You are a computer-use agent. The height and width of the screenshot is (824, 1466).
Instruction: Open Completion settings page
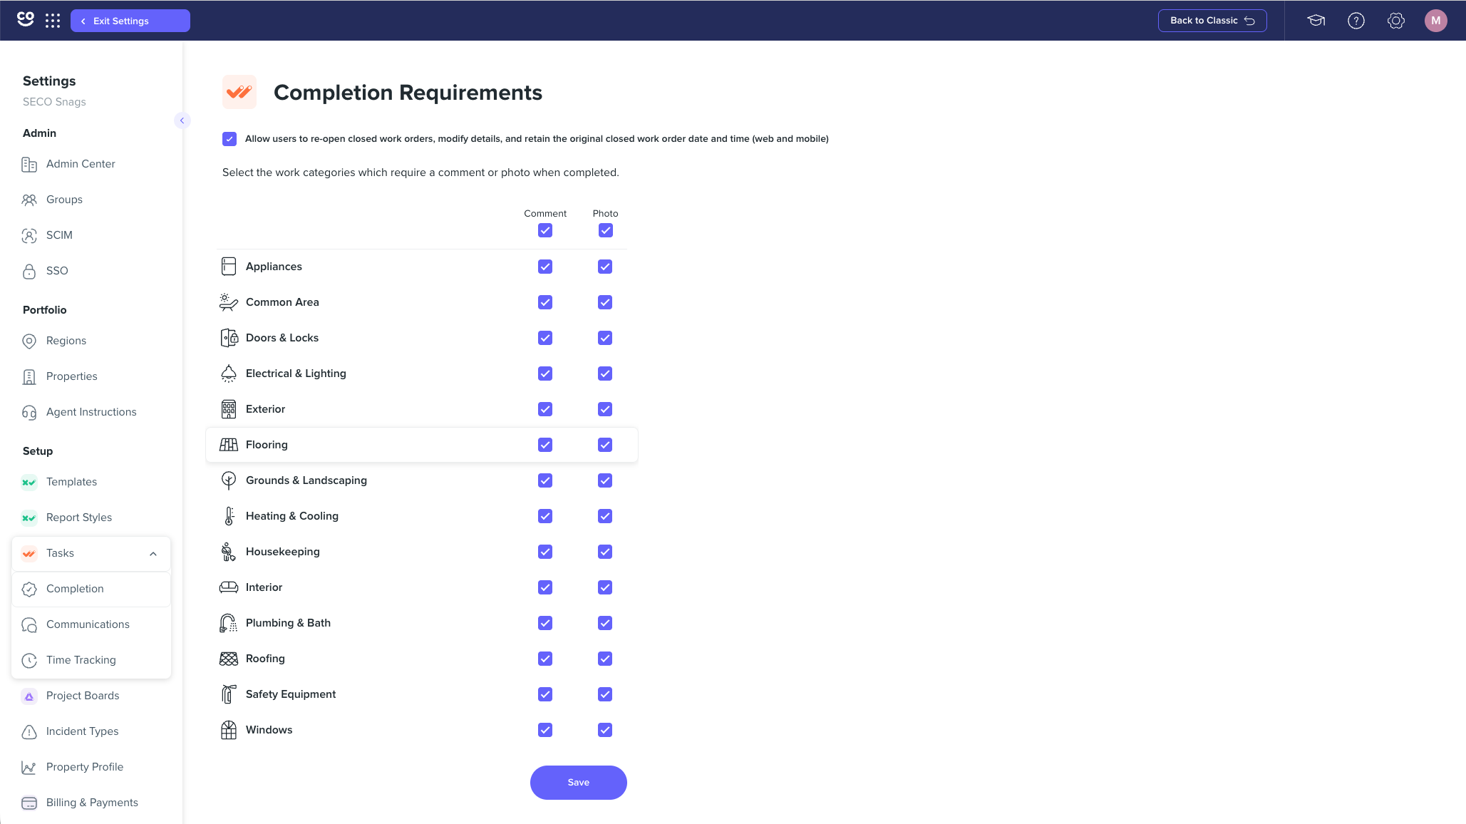coord(91,589)
